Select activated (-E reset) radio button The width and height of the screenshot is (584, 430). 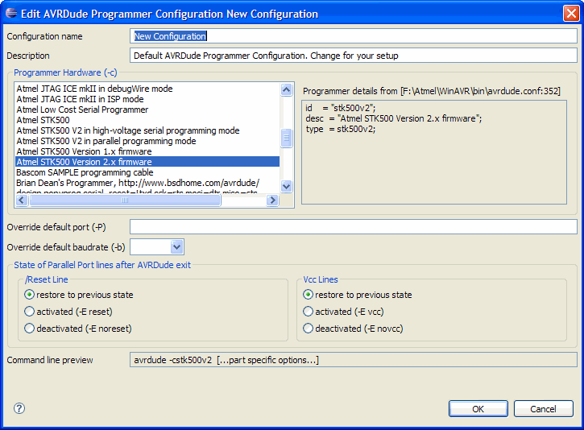[30, 312]
